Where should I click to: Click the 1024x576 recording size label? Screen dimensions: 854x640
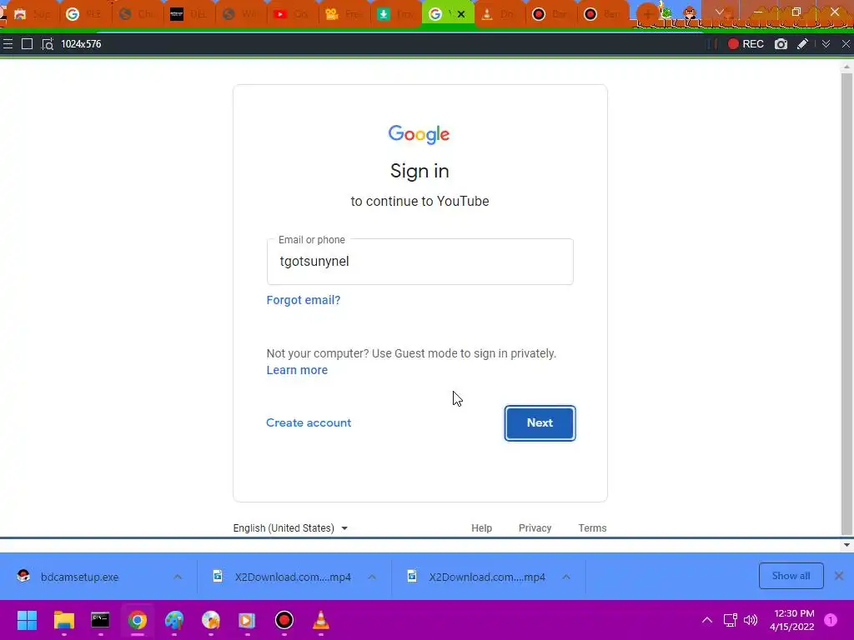tap(81, 44)
